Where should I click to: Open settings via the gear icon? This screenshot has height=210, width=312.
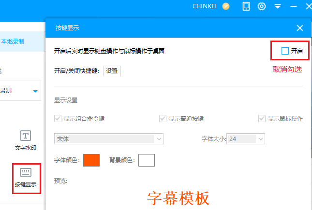[x=262, y=6]
